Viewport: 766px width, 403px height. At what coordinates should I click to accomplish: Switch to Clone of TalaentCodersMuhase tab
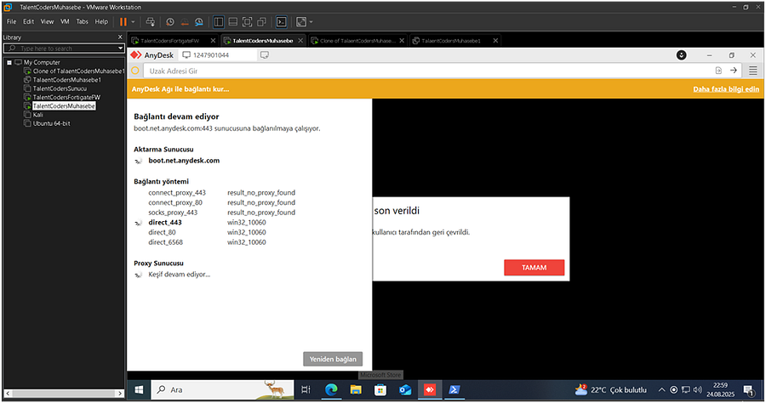coord(357,41)
